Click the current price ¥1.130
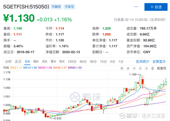 (19, 18)
